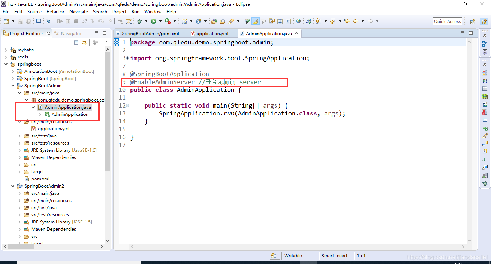Expand the AdminApplication class node
This screenshot has height=264, width=491.
point(40,114)
